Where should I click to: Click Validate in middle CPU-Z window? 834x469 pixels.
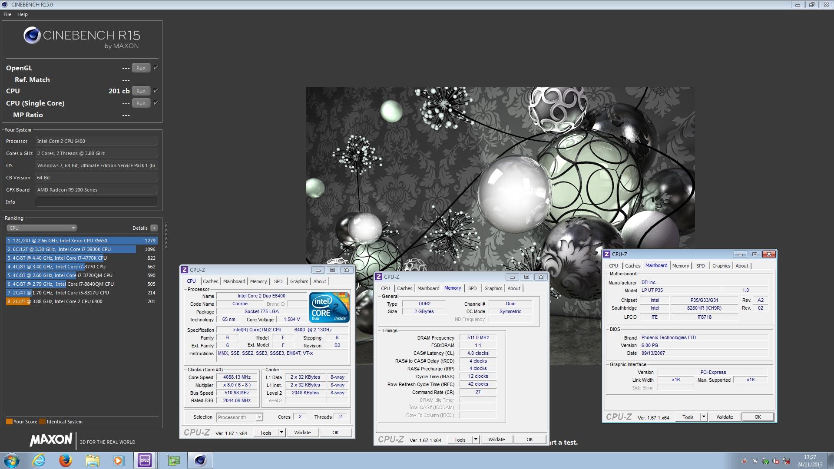(x=496, y=439)
